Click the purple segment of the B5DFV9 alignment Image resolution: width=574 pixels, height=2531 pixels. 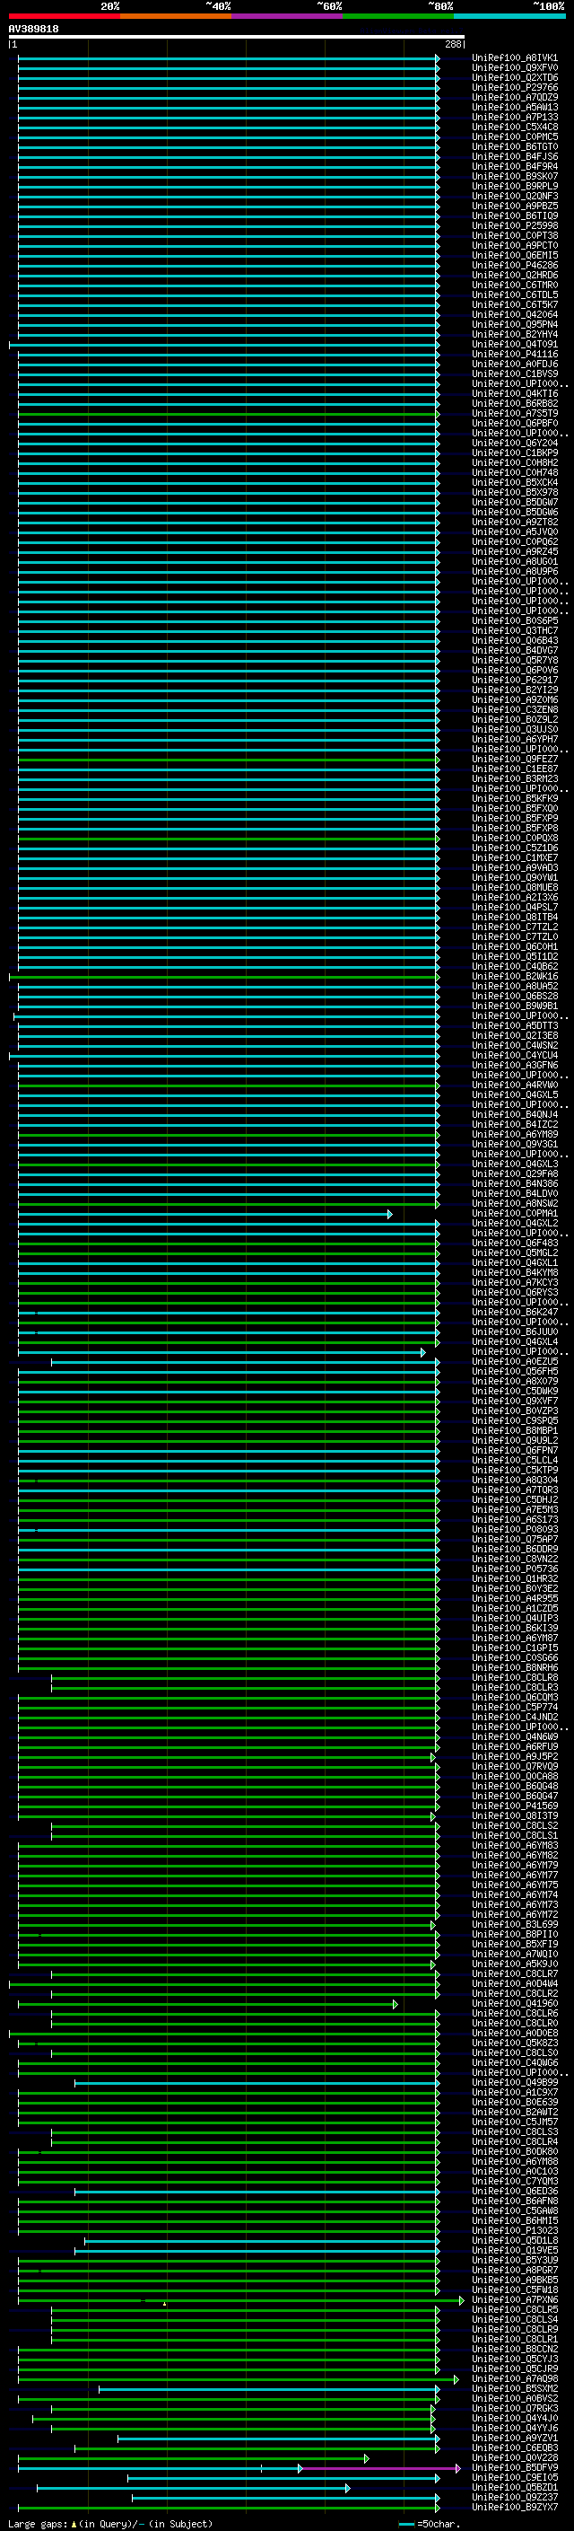point(378,2468)
